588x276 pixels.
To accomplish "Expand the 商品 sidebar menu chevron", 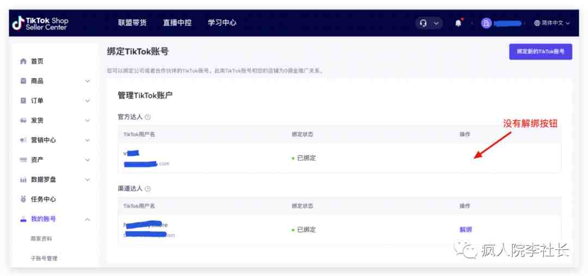I will click(87, 81).
